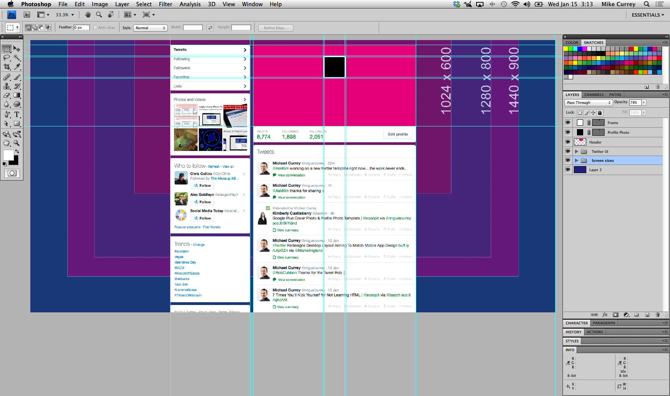Image resolution: width=670 pixels, height=396 pixels.
Task: Select the Type tool
Action: point(17,114)
